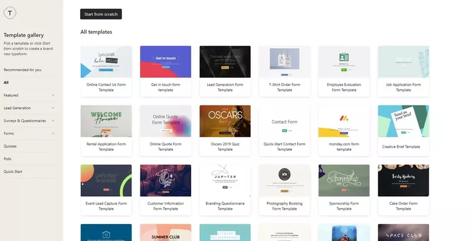Click Start from scratch button
Image resolution: width=472 pixels, height=241 pixels.
coord(101,14)
